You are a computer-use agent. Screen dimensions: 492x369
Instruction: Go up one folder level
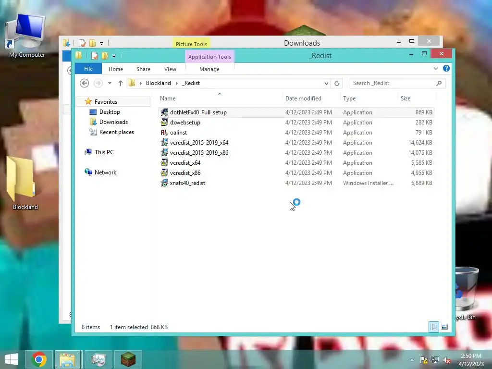click(121, 83)
